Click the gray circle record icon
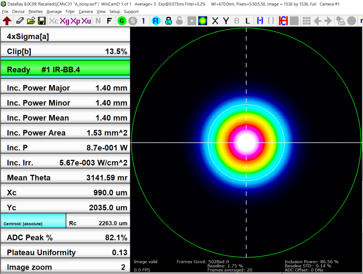The image size is (363, 274). 351,21
